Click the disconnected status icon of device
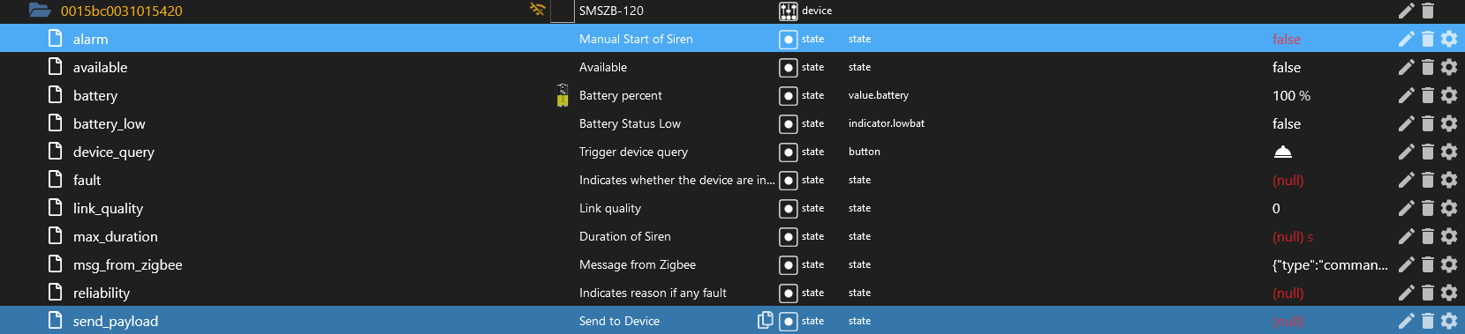 point(537,11)
